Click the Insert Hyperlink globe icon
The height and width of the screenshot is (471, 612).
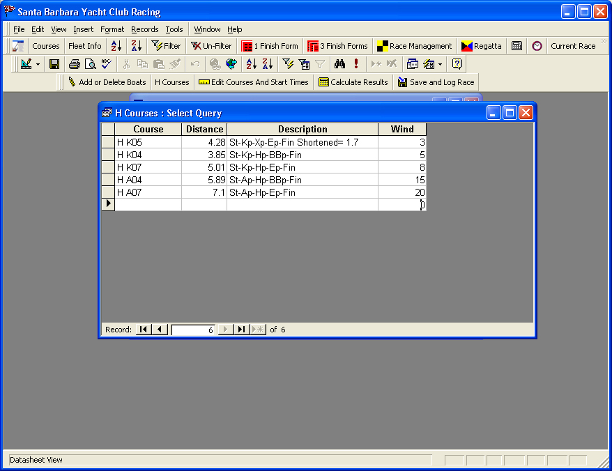215,64
